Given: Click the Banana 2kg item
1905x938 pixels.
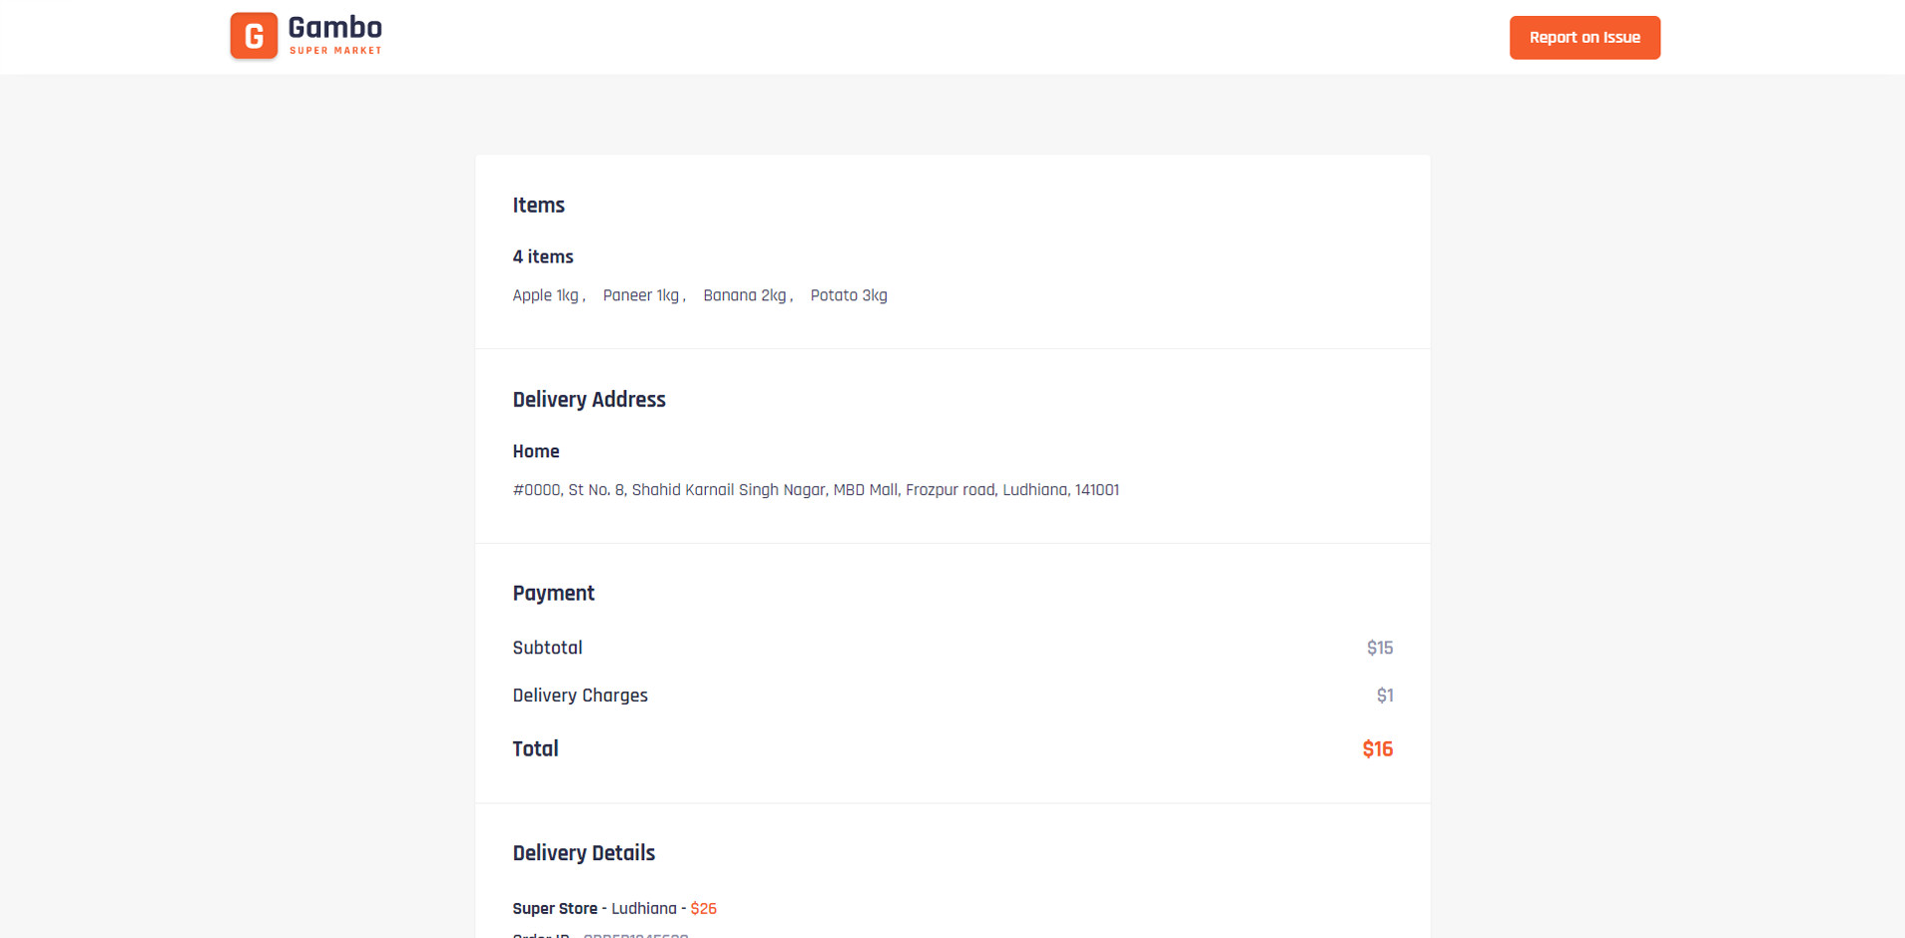Looking at the screenshot, I should pos(745,295).
